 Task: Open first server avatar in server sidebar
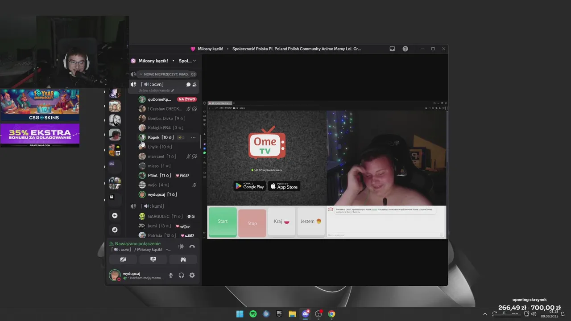tap(115, 93)
